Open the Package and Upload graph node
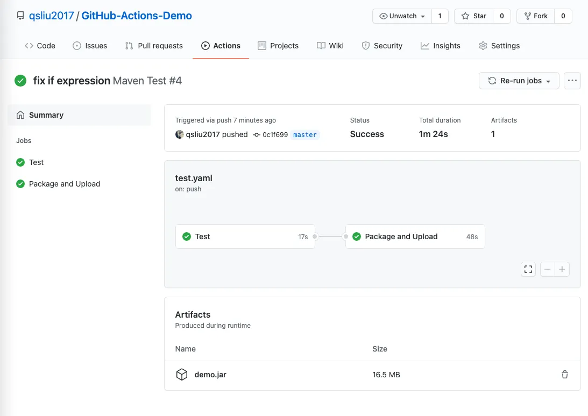The image size is (588, 416). click(415, 236)
